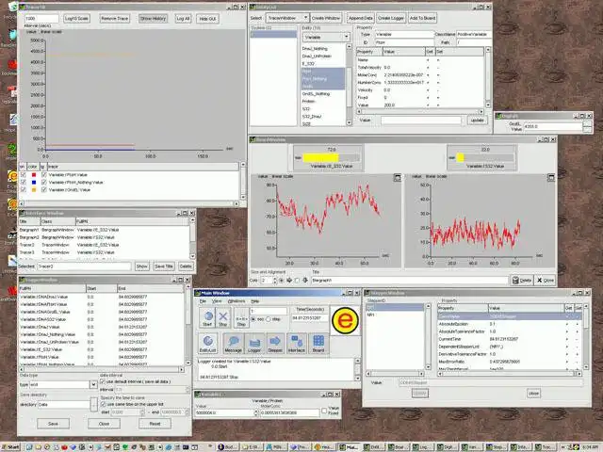The image size is (603, 452).
Task: Open the Stepper window icon
Action: tap(275, 343)
